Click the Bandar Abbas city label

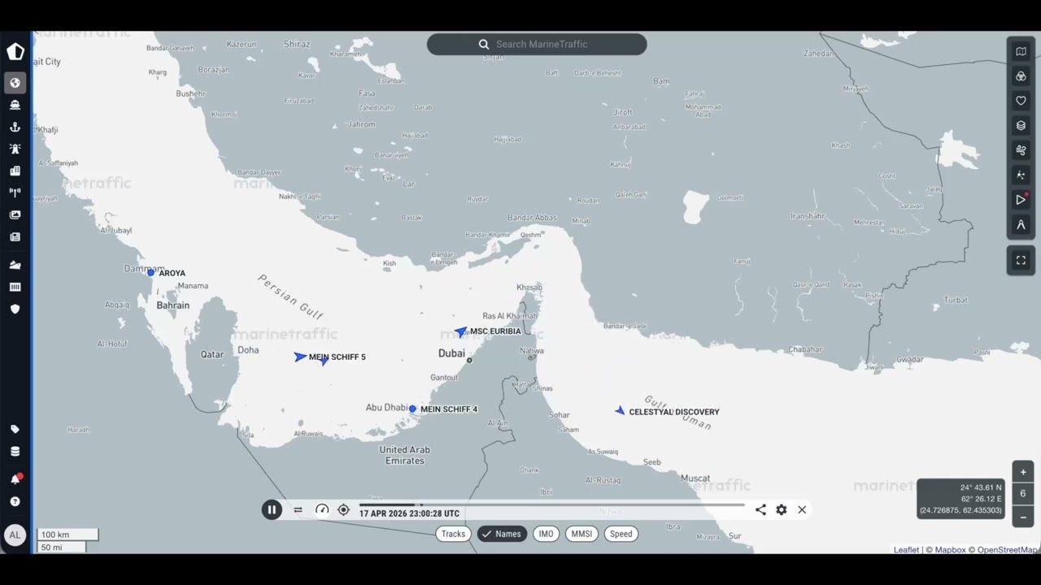pos(532,218)
